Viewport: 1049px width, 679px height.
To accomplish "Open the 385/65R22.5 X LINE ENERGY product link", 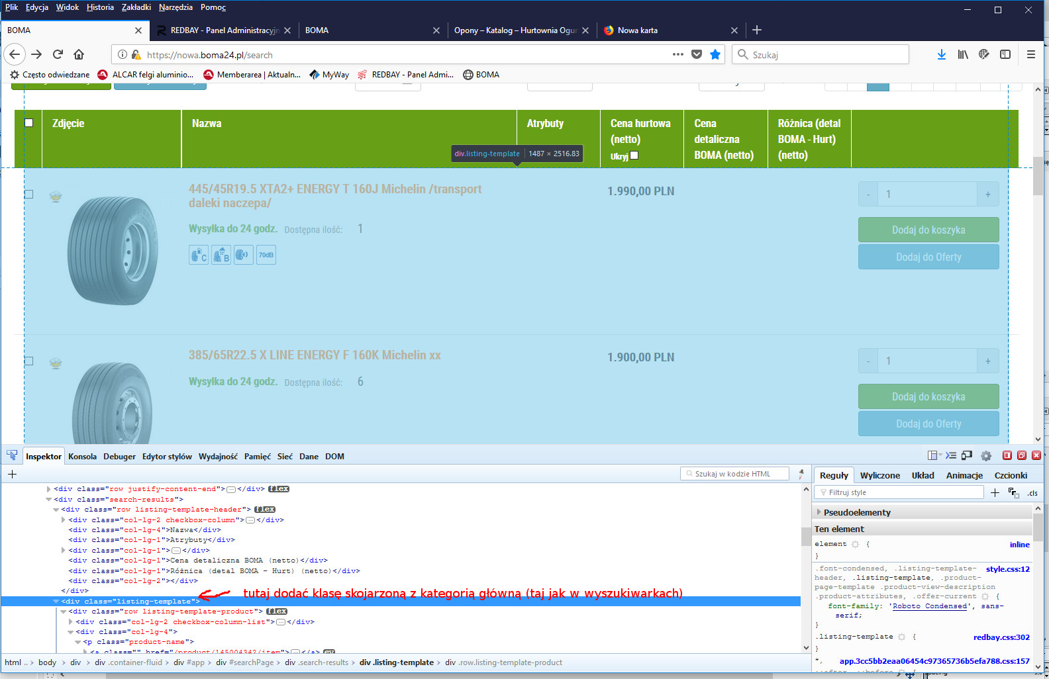I will [314, 355].
